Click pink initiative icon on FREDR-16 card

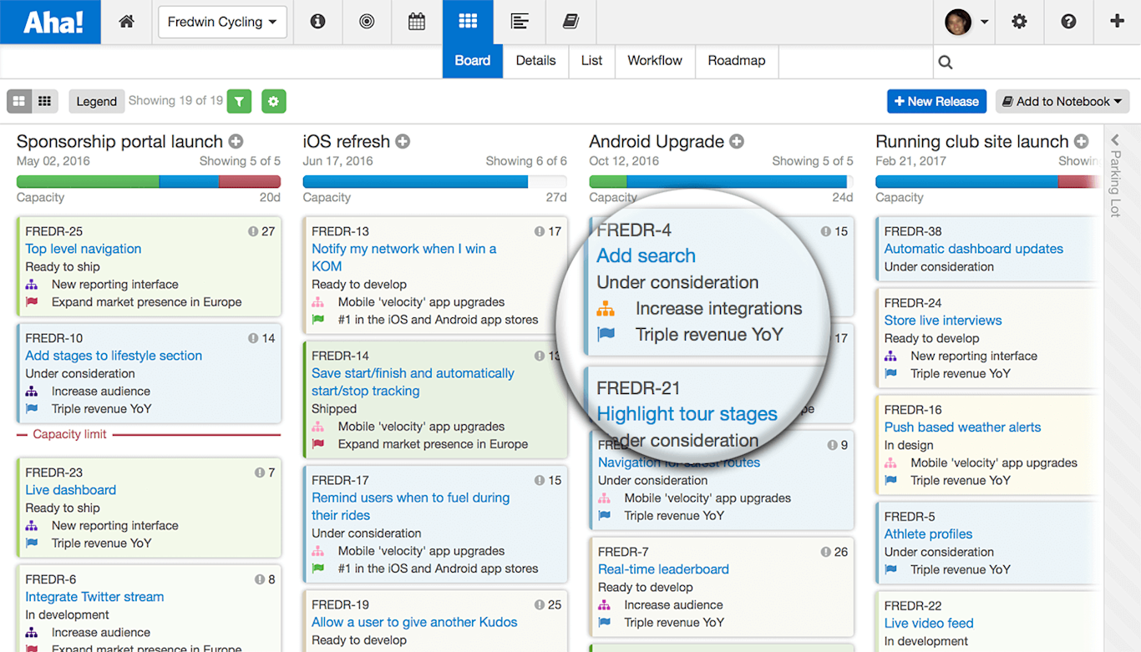pos(891,462)
